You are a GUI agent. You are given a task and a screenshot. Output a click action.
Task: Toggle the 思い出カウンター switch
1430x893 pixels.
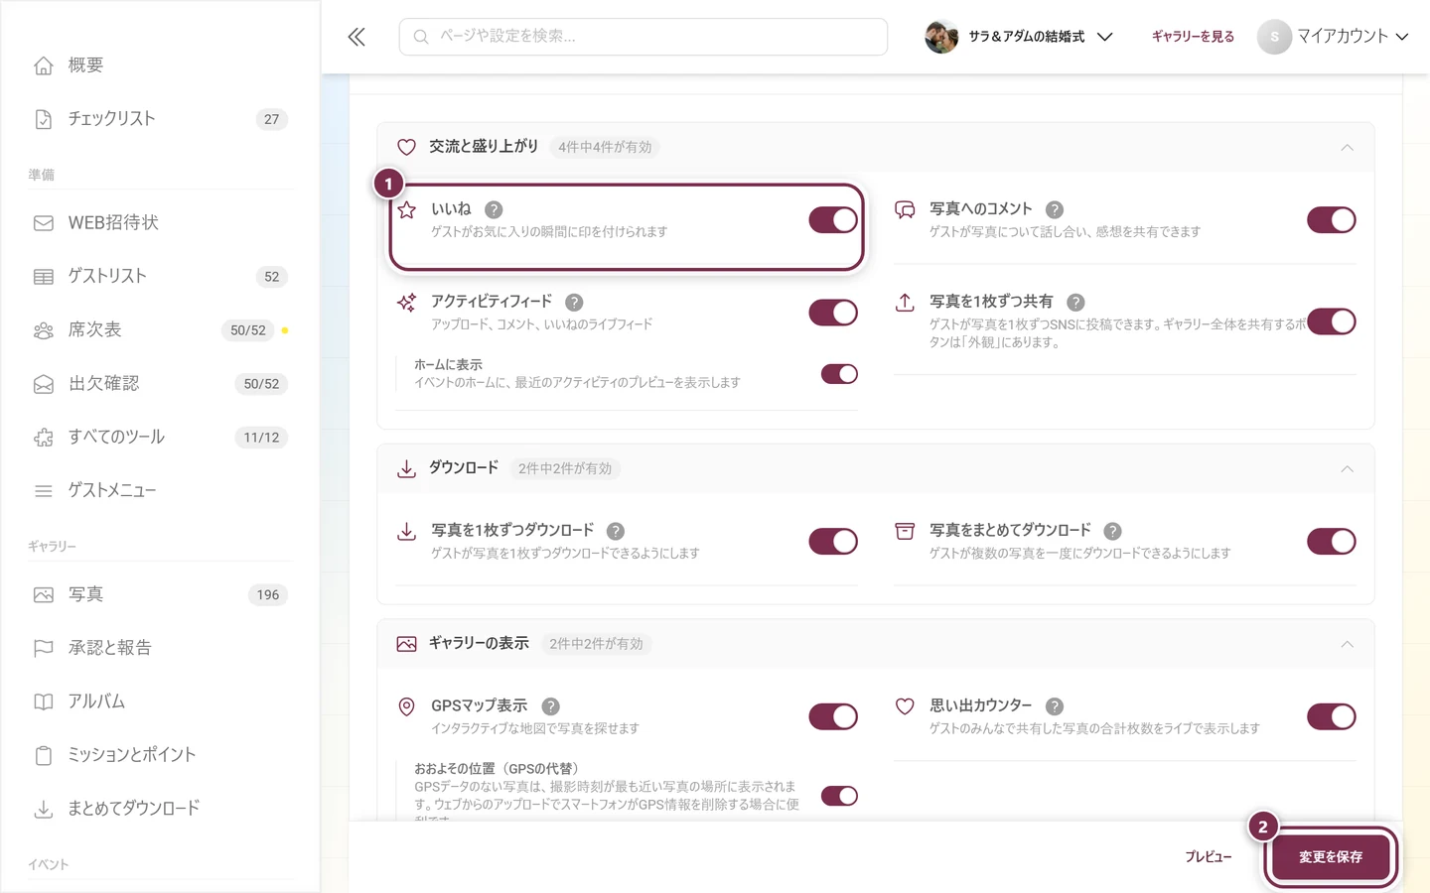(x=1332, y=716)
